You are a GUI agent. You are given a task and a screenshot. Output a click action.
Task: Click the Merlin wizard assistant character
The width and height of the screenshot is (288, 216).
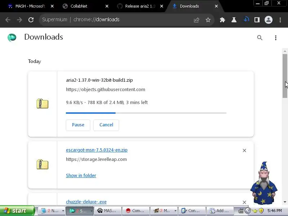[264, 183]
